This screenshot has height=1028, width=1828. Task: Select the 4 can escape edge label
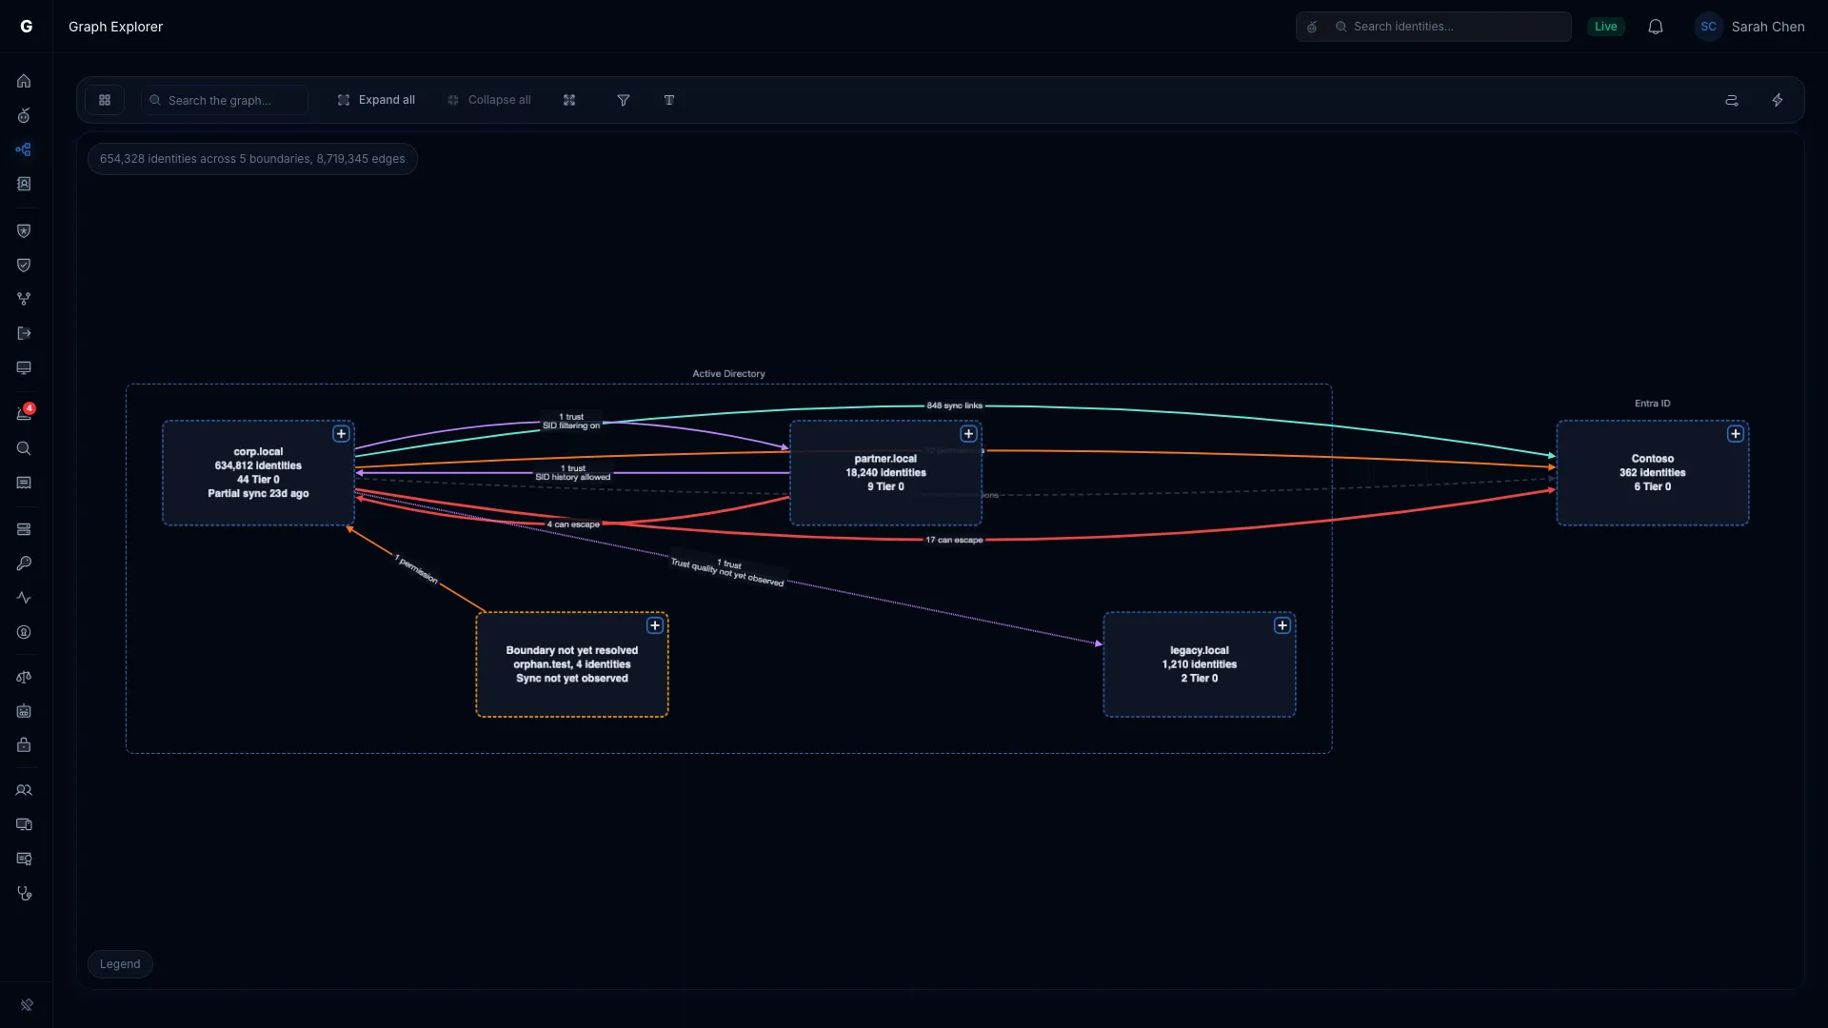pyautogui.click(x=573, y=524)
